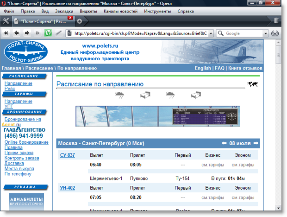Click the world map icon
Image resolution: width=287 pixels, height=217 pixels.
[252, 84]
